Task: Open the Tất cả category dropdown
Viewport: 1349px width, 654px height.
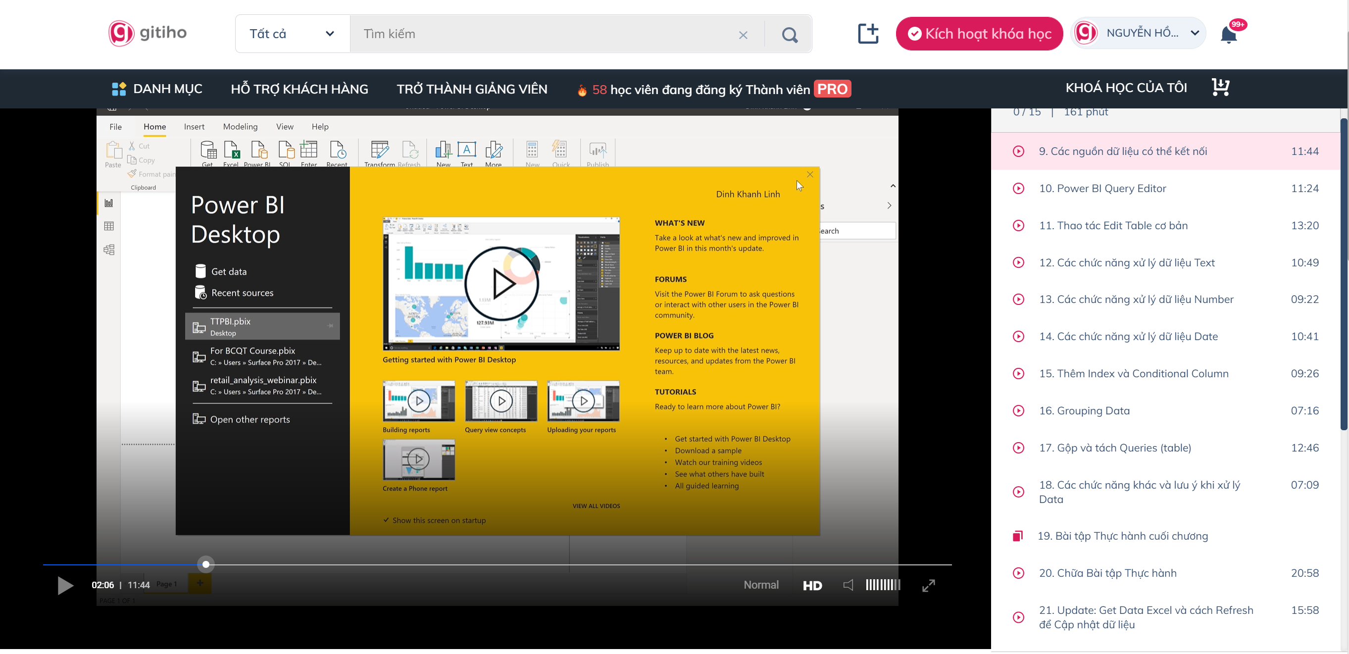Action: (x=292, y=34)
